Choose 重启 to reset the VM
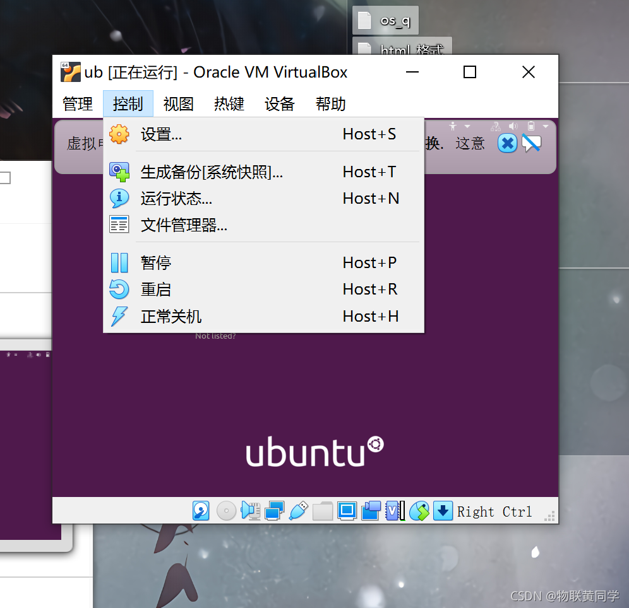 [x=263, y=289]
